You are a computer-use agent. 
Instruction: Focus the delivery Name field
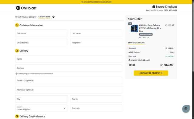pos(69,59)
